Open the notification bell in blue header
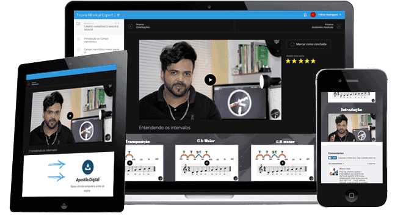This screenshot has height=221, width=403. point(305,15)
